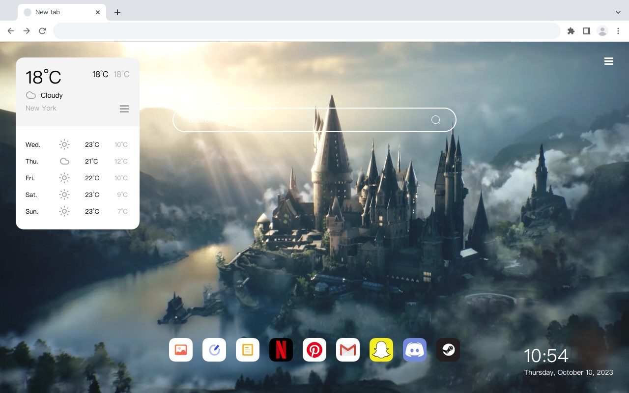Image resolution: width=629 pixels, height=393 pixels.
Task: Select the Sat. forecast row
Action: (77, 195)
